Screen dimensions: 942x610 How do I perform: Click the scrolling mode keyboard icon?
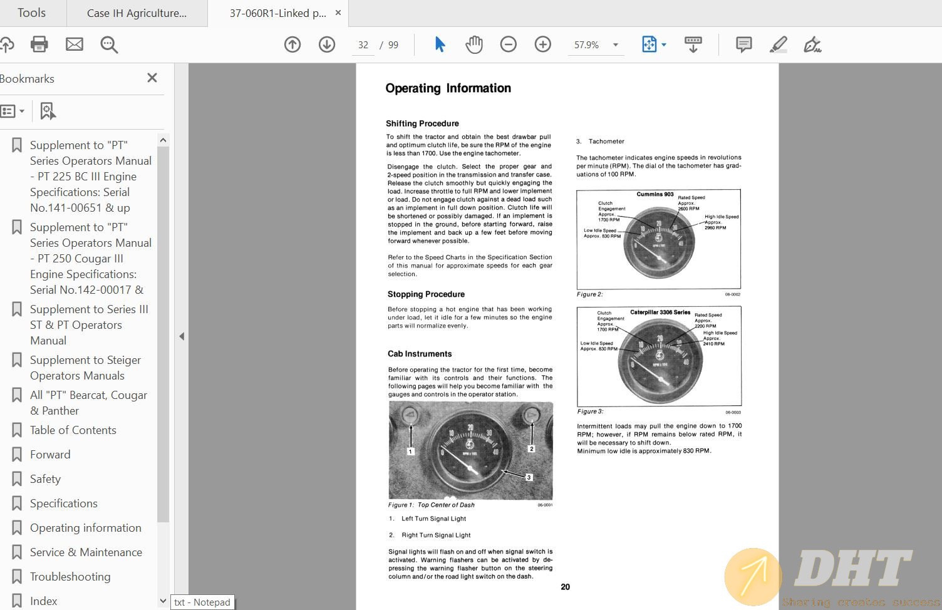(x=693, y=44)
